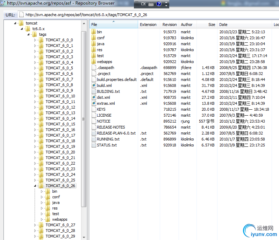The height and width of the screenshot is (240, 279).
Task: Click the conf folder icon in file list
Action: [x=94, y=38]
